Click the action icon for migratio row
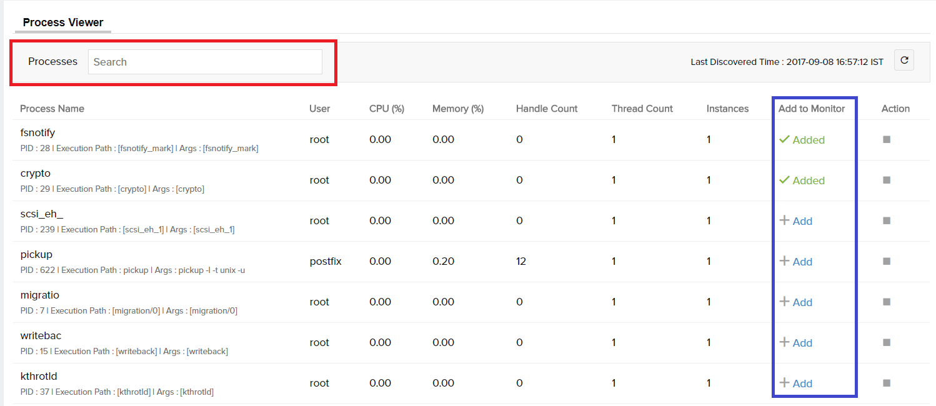This screenshot has height=406, width=936. pos(886,302)
